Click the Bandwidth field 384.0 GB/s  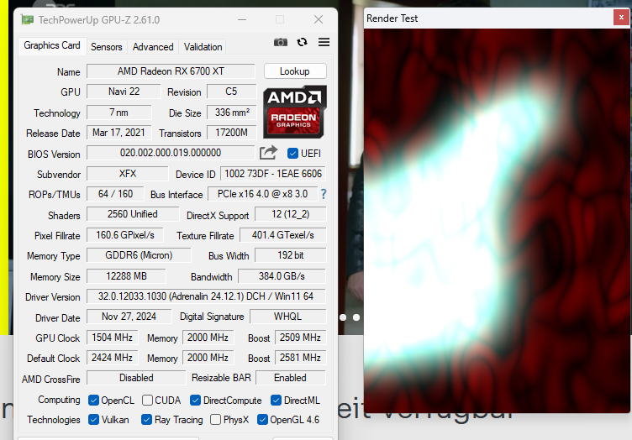pos(282,275)
